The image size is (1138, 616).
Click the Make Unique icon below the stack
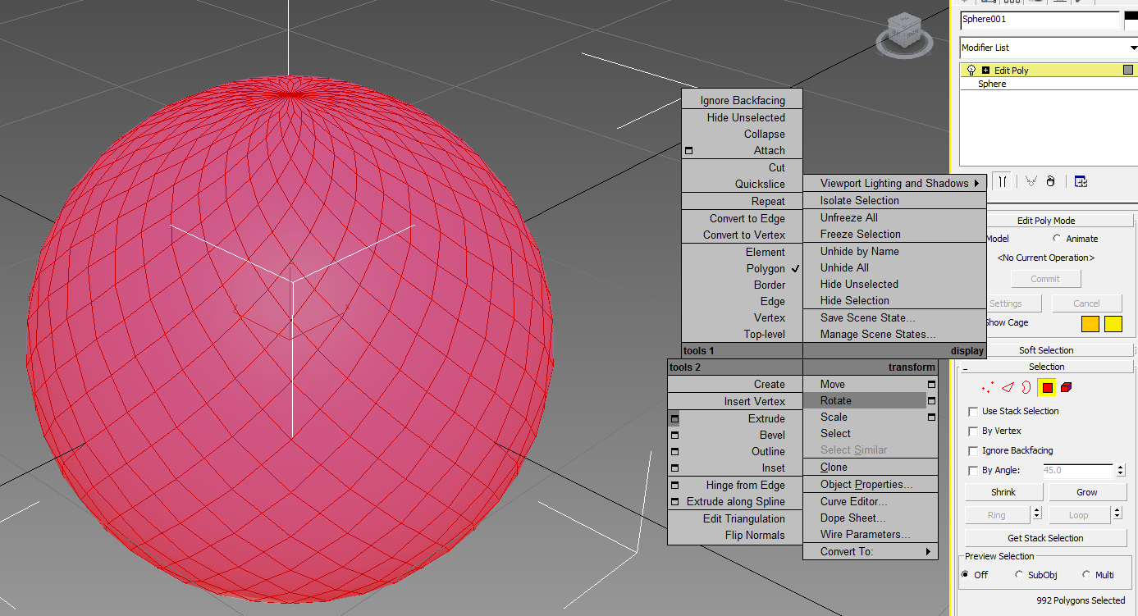[x=1031, y=181]
